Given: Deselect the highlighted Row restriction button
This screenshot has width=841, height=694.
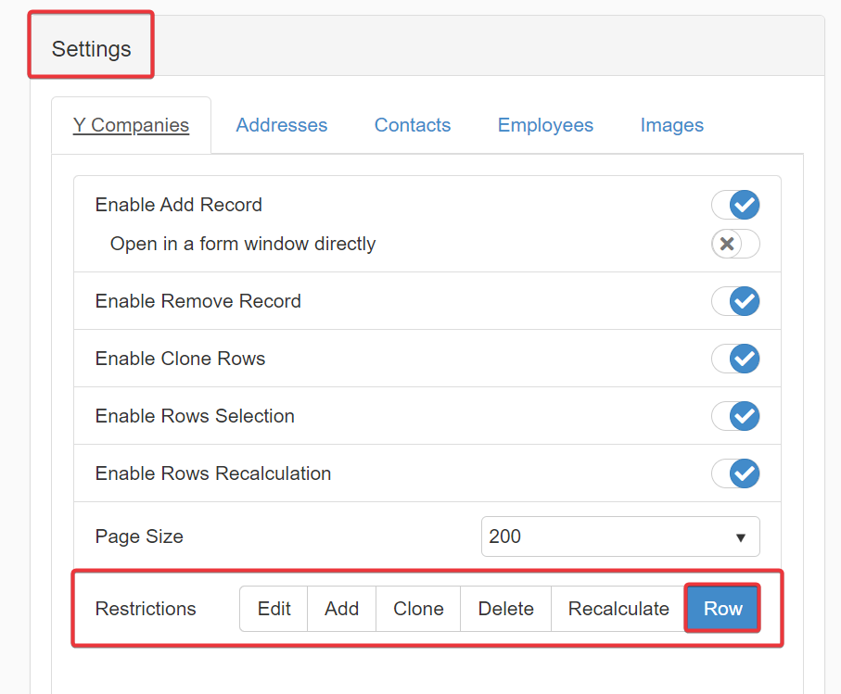Looking at the screenshot, I should [722, 609].
